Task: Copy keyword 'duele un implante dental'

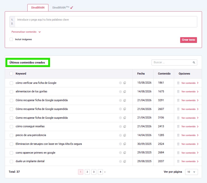Action: [x=125, y=161]
